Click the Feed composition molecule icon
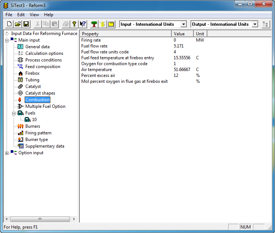275x233 pixels. click(20, 67)
